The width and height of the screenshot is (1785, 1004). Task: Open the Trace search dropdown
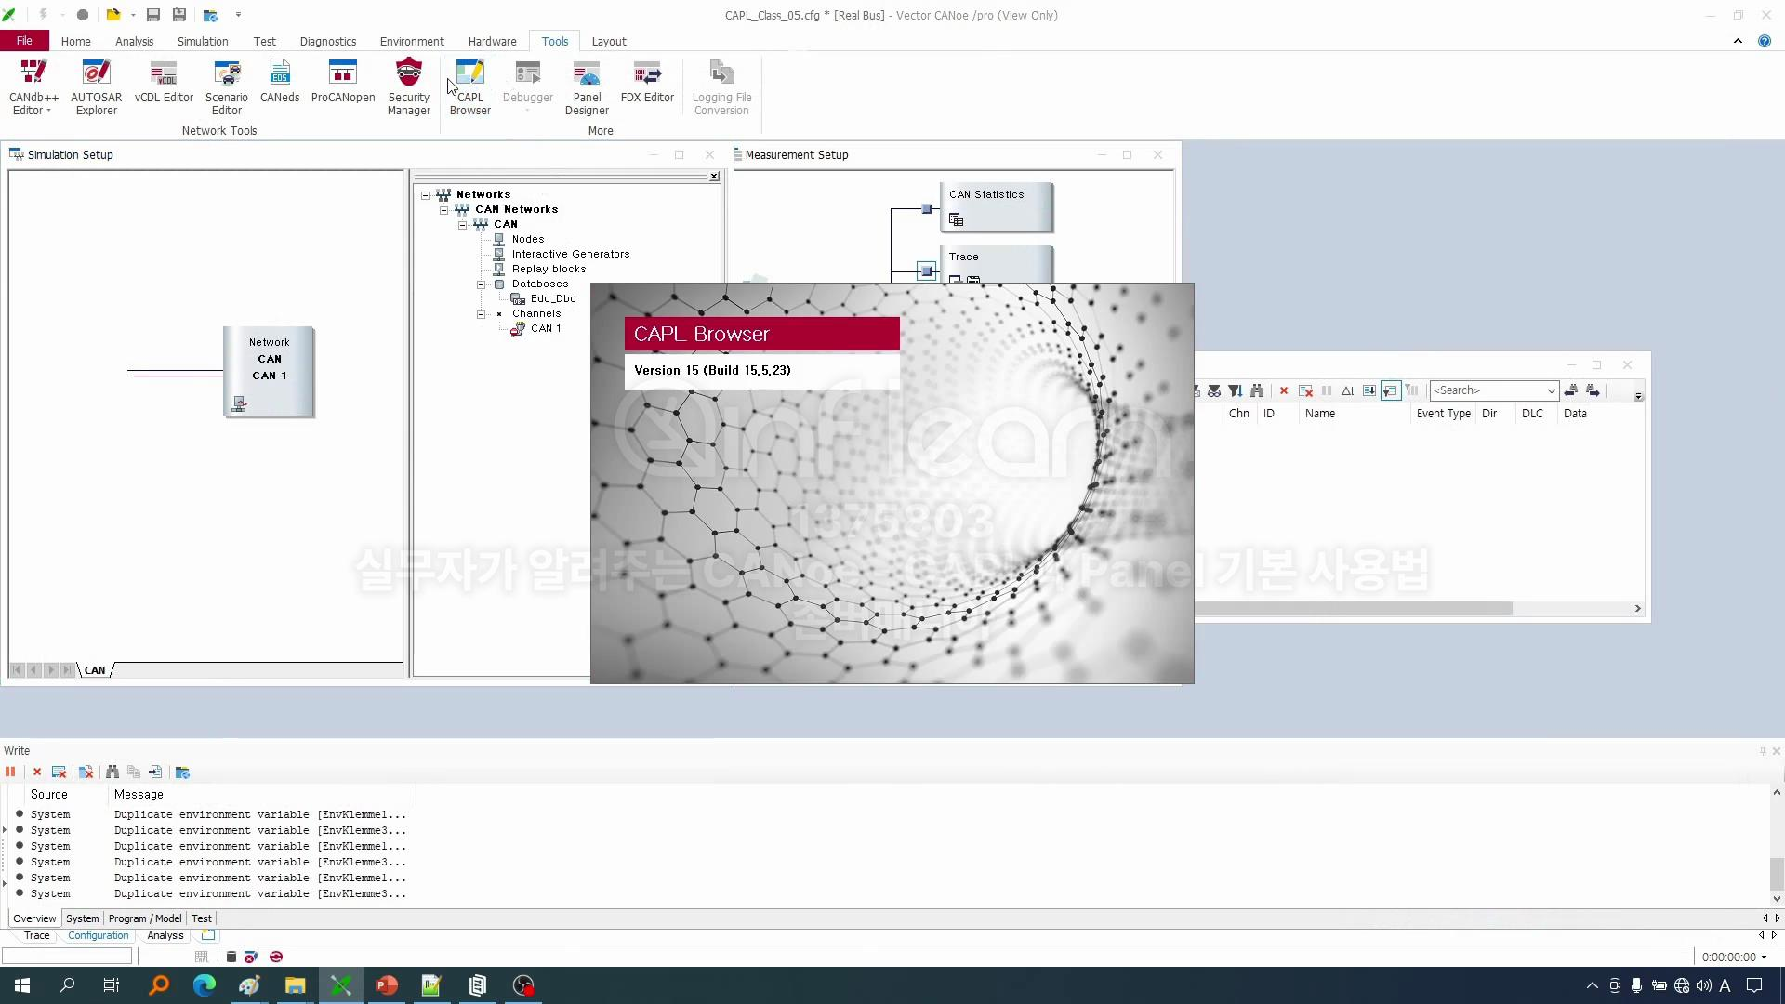pos(1551,390)
